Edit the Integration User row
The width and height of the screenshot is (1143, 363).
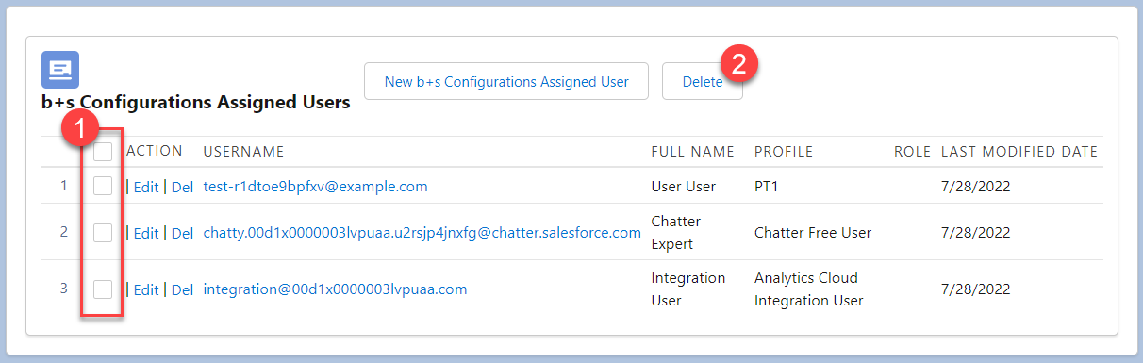146,289
